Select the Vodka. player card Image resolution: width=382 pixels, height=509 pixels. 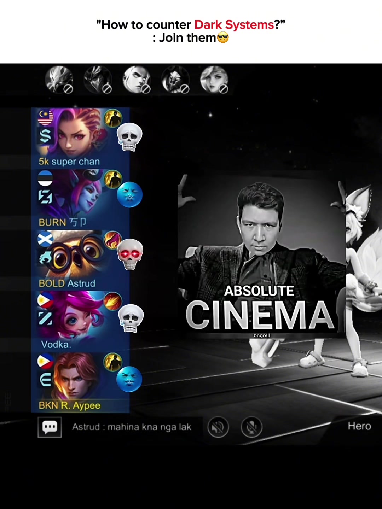80,321
